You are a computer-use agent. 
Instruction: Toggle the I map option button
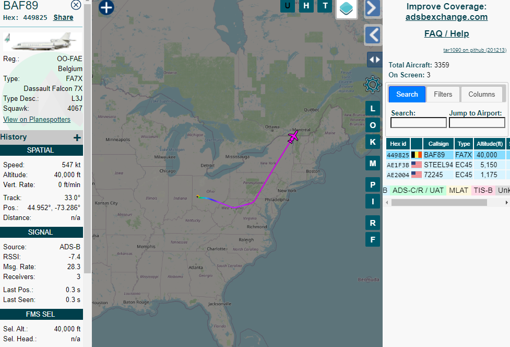pos(373,202)
